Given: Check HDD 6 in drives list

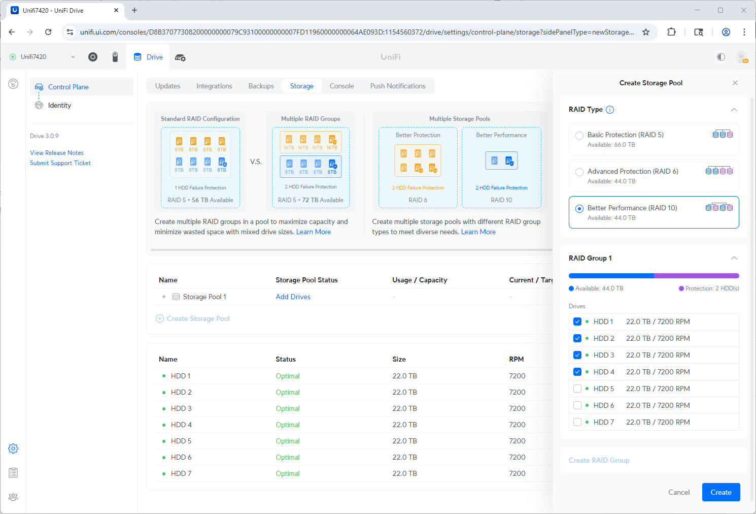Looking at the screenshot, I should [x=577, y=405].
